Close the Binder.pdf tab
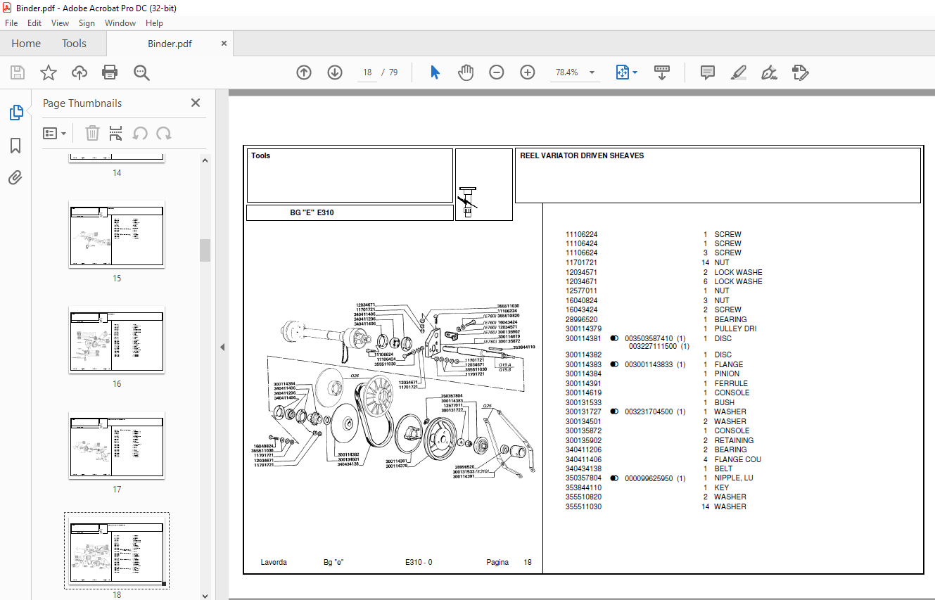Image resolution: width=935 pixels, height=600 pixels. click(x=224, y=44)
